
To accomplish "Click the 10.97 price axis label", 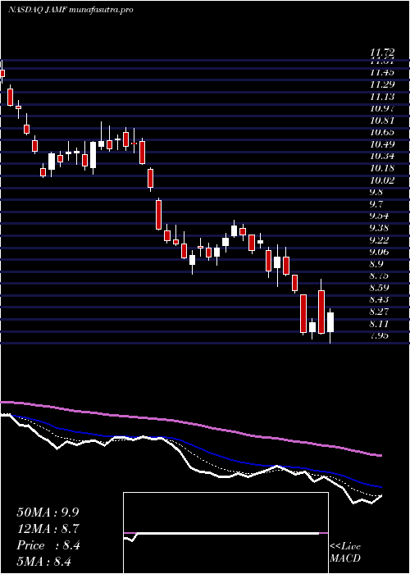I will [x=382, y=108].
